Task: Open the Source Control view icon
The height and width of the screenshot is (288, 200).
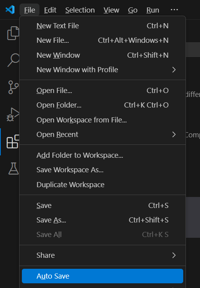Action: tap(13, 87)
